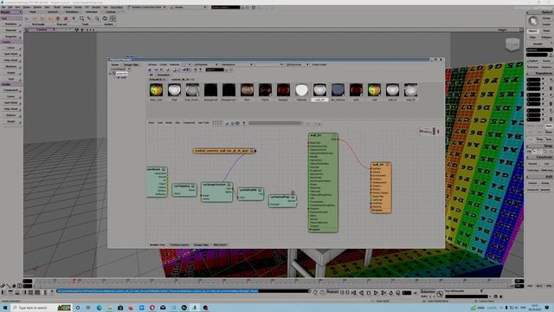The height and width of the screenshot is (312, 554).
Task: Open the Libraries menu in Material Manager
Action: pos(152,65)
